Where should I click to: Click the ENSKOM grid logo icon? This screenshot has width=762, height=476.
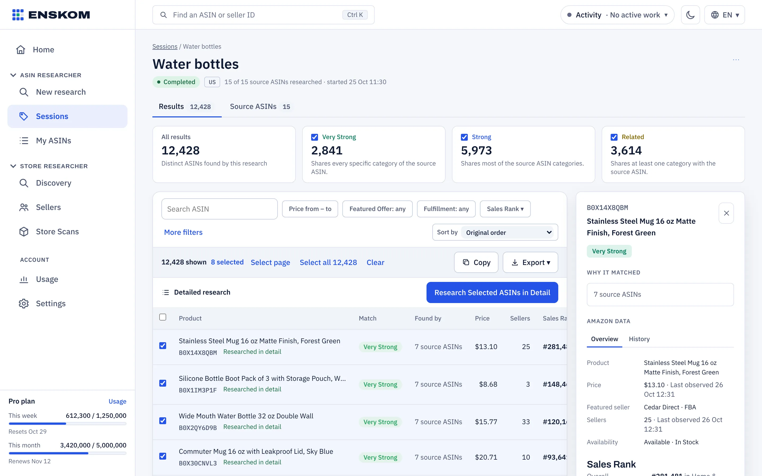18,15
